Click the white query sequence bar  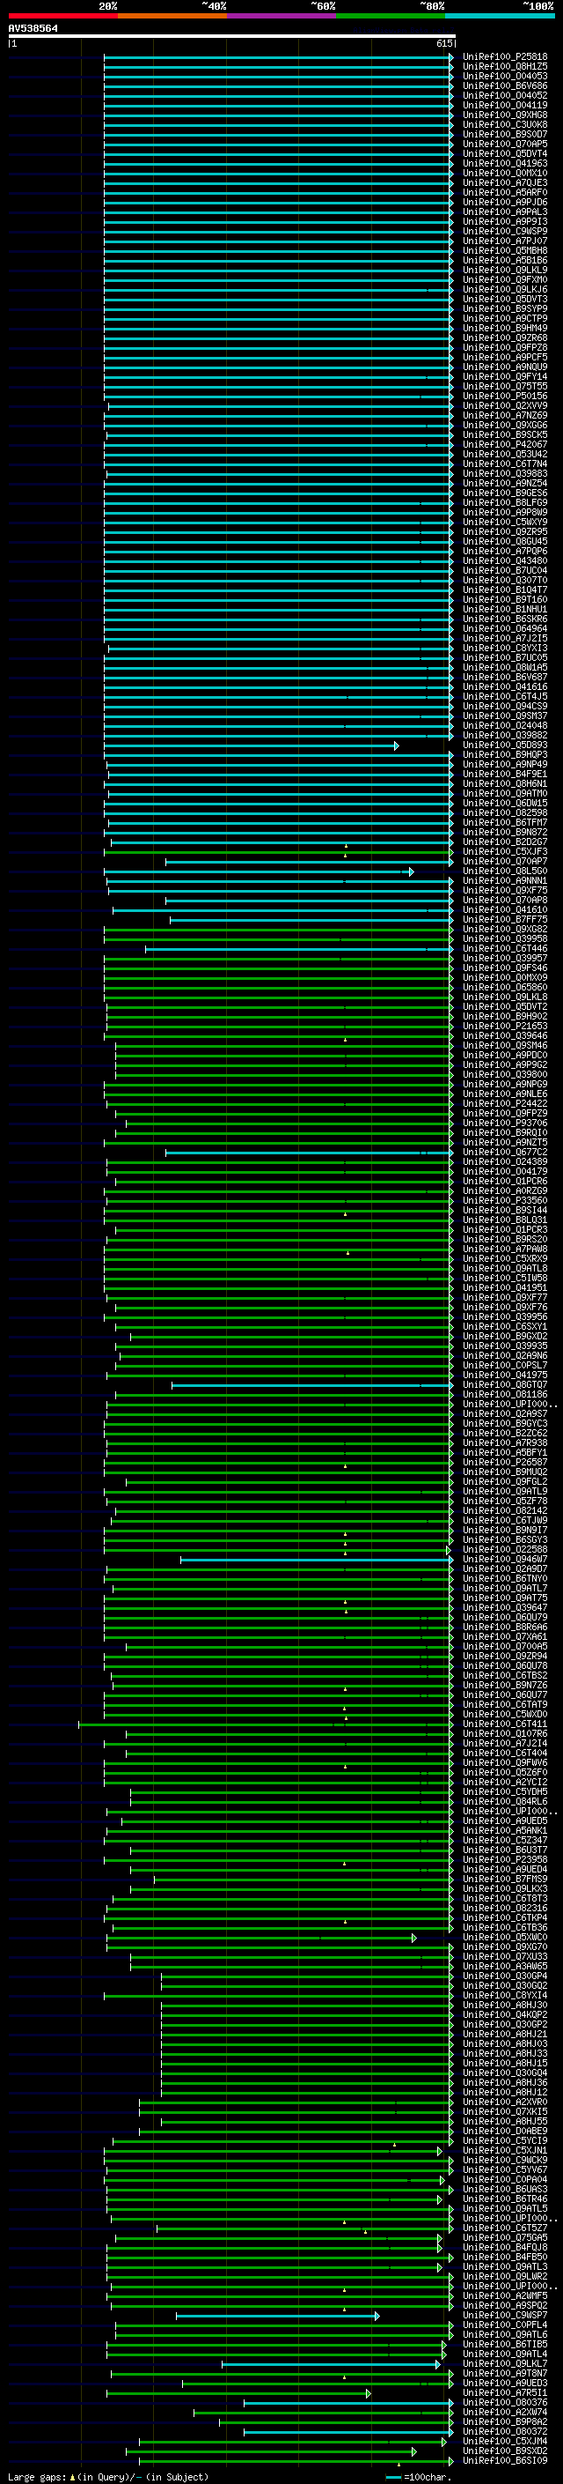coord(232,35)
